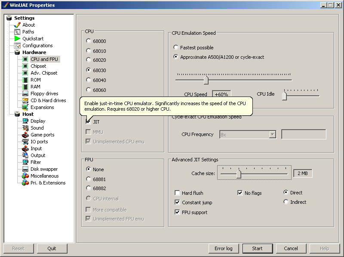
Task: Toggle the FPU support checkbox
Action: [177, 212]
